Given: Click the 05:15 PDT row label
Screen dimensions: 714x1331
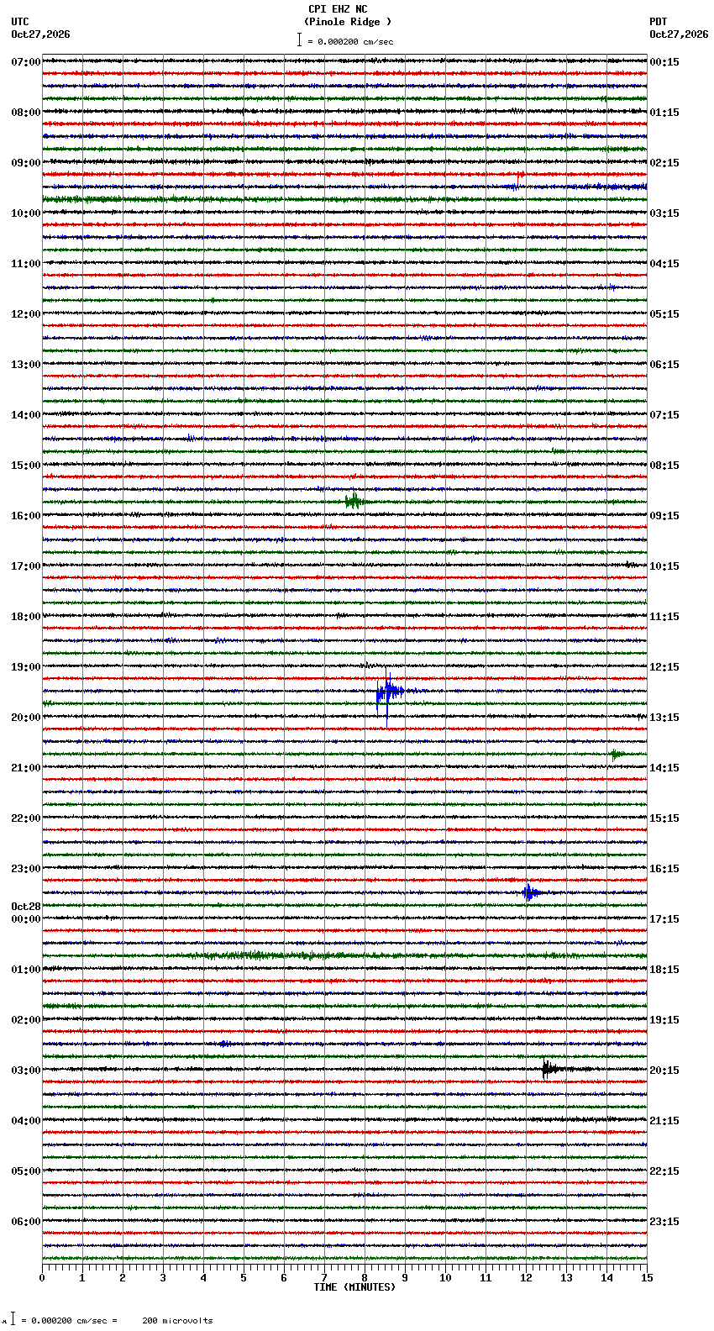Looking at the screenshot, I should 664,314.
